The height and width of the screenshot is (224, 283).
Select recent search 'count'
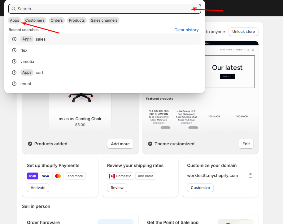105,84
